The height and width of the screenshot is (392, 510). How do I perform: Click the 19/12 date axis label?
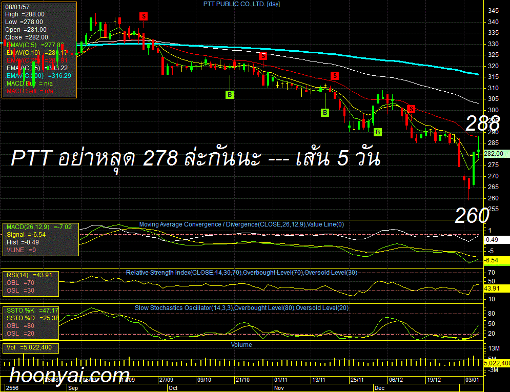click(x=434, y=380)
